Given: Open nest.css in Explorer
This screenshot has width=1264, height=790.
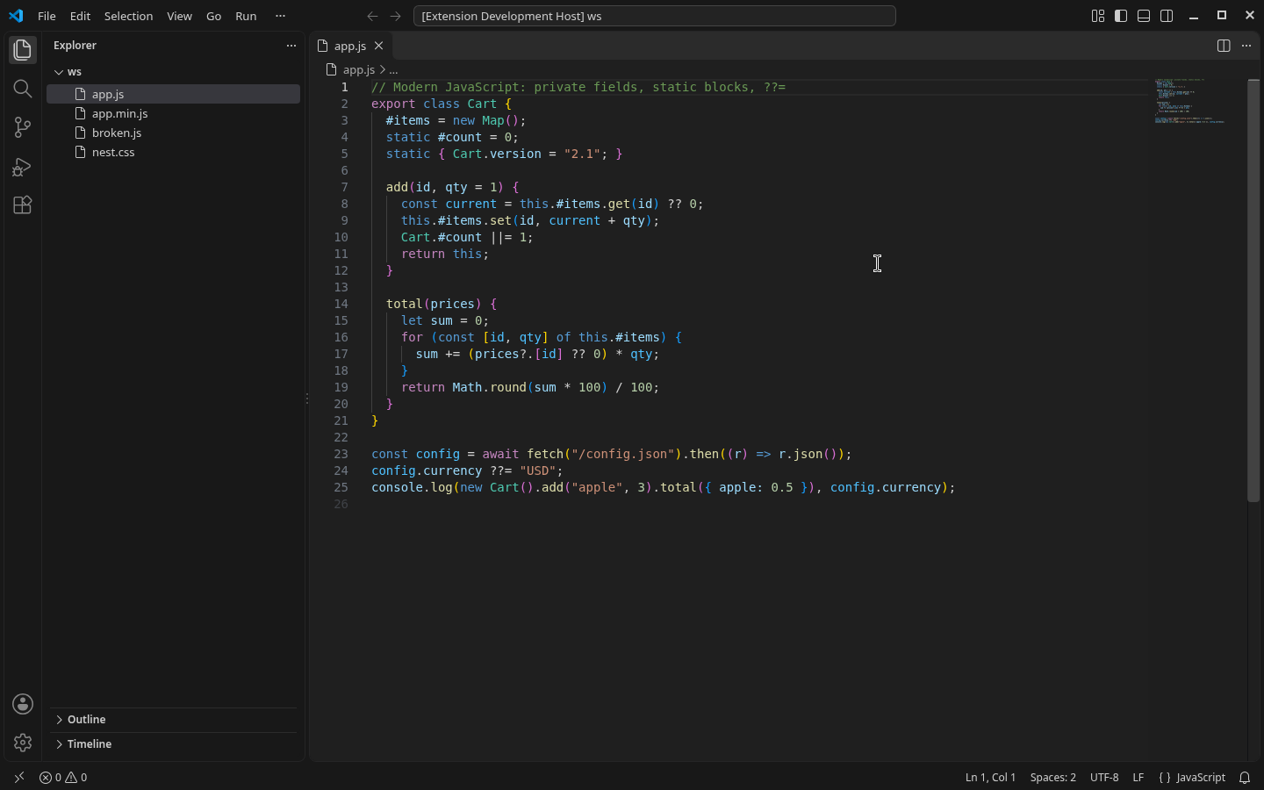Looking at the screenshot, I should click(173, 153).
